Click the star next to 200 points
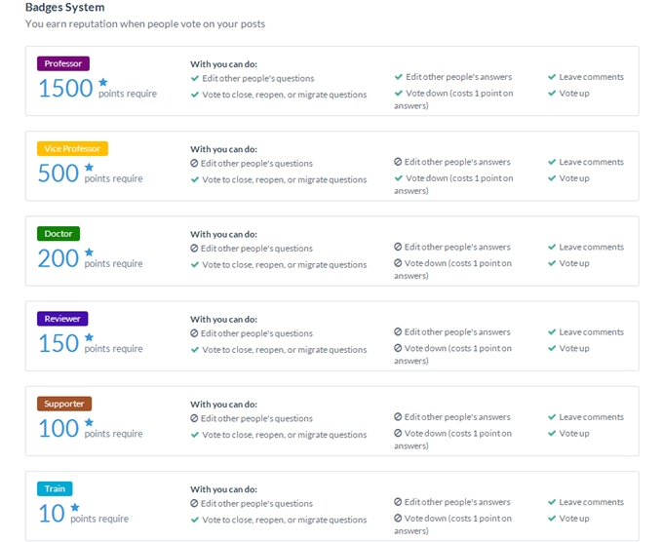The width and height of the screenshot is (663, 542). (x=90, y=252)
